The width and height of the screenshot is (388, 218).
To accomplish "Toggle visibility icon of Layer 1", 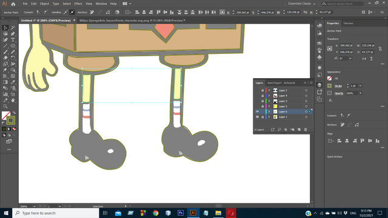I will point(257,117).
